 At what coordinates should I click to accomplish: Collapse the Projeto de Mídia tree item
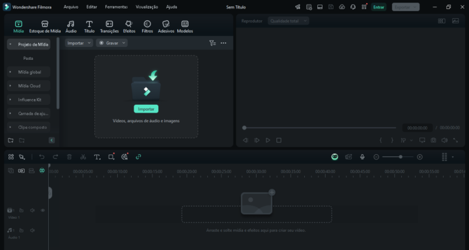pos(10,44)
